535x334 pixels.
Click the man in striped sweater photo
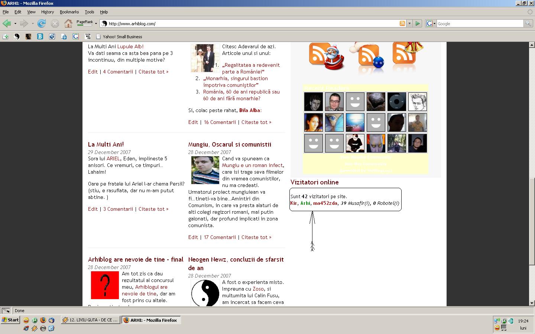pyautogui.click(x=205, y=170)
